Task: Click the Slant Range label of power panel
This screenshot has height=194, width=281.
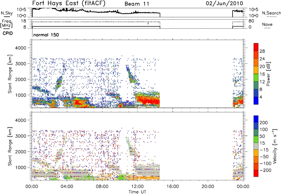Action: (x=10, y=74)
